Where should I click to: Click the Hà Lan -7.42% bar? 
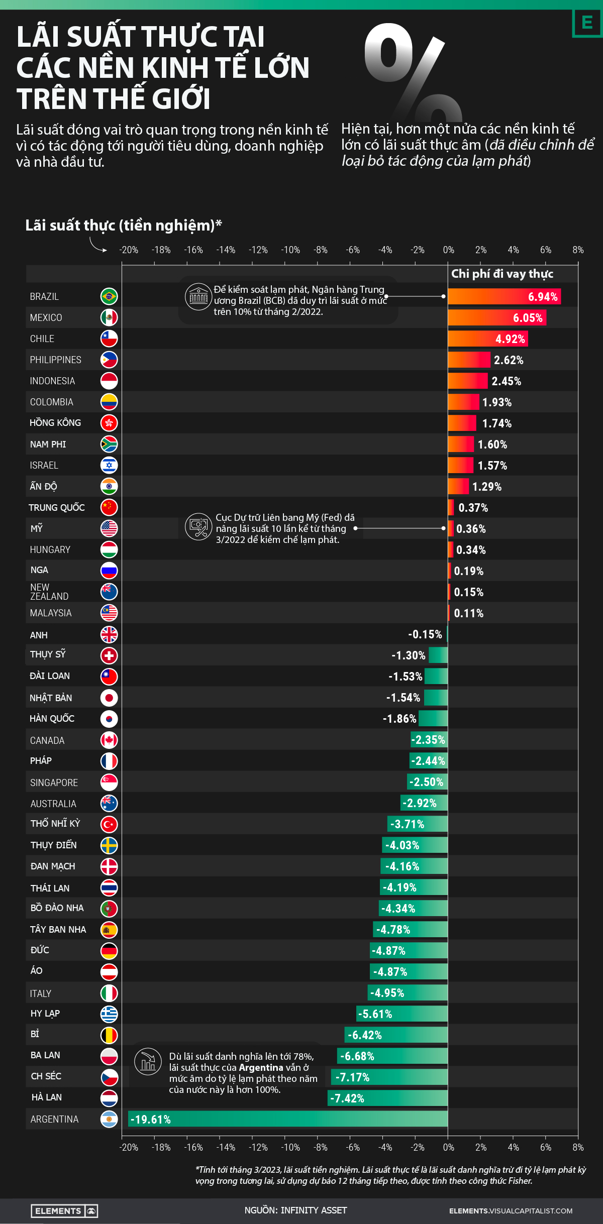click(387, 1098)
